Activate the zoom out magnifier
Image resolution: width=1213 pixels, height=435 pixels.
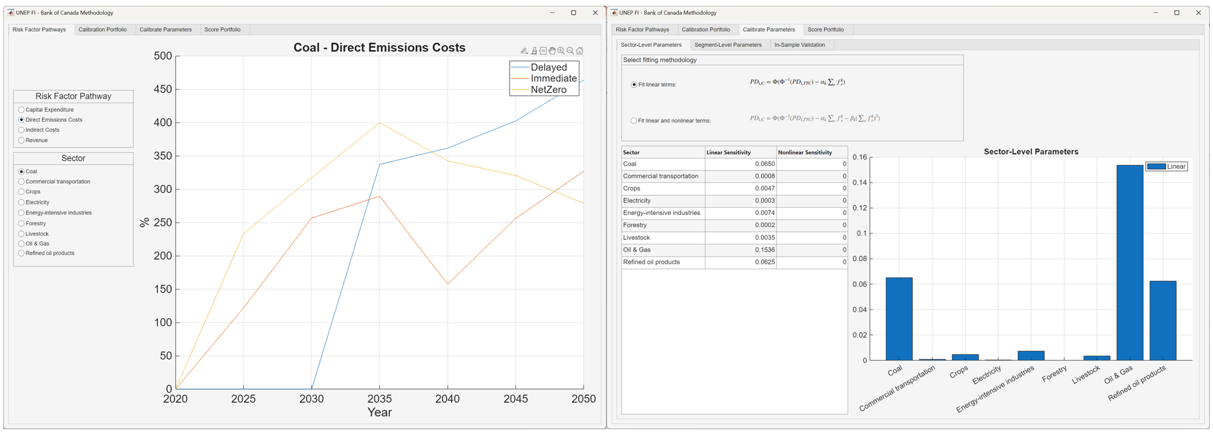[570, 51]
